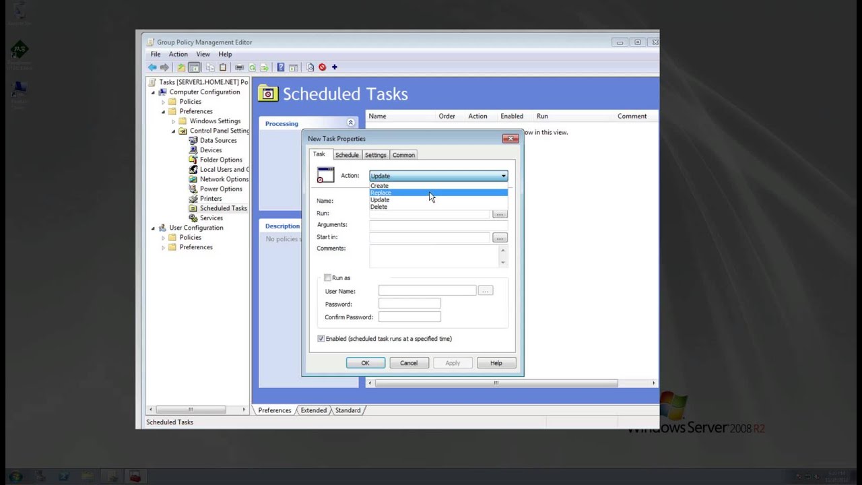Switch to the Settings tab
Screen dimensions: 862x485
pos(375,155)
